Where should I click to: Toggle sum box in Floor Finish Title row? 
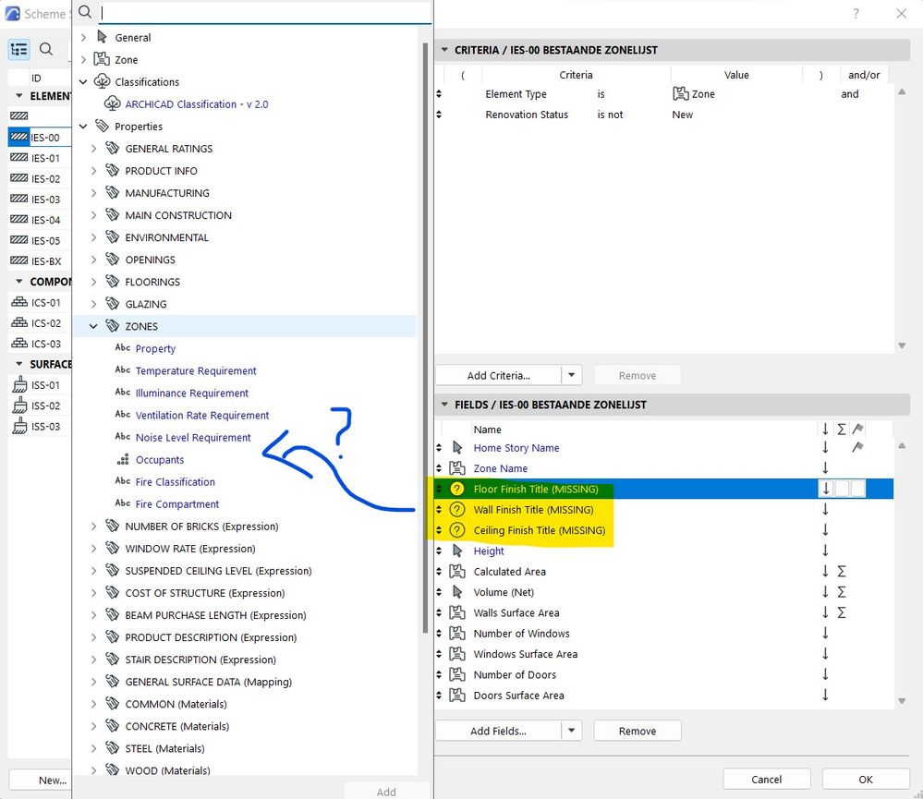click(x=843, y=489)
